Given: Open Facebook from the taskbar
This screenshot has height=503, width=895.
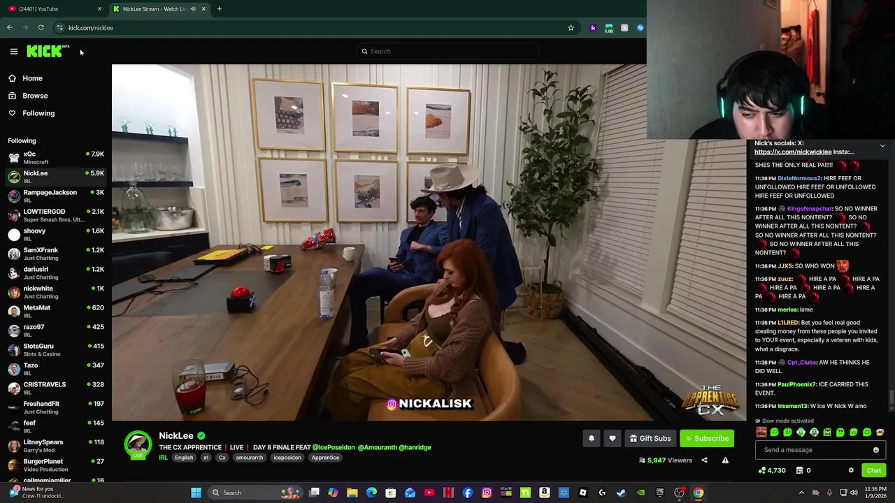Looking at the screenshot, I should pyautogui.click(x=468, y=493).
